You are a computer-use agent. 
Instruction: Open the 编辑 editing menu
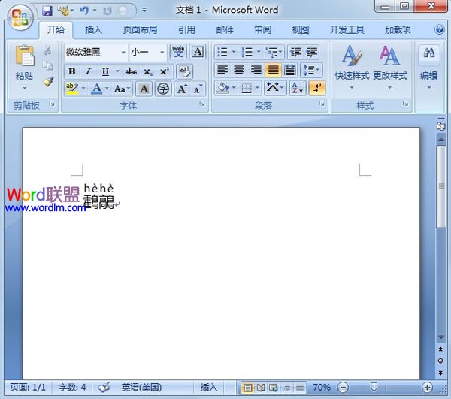429,67
